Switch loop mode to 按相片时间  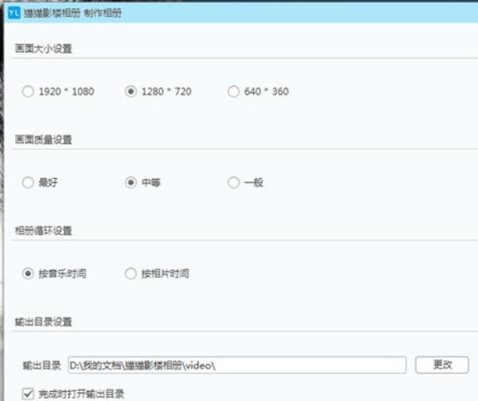(x=131, y=273)
